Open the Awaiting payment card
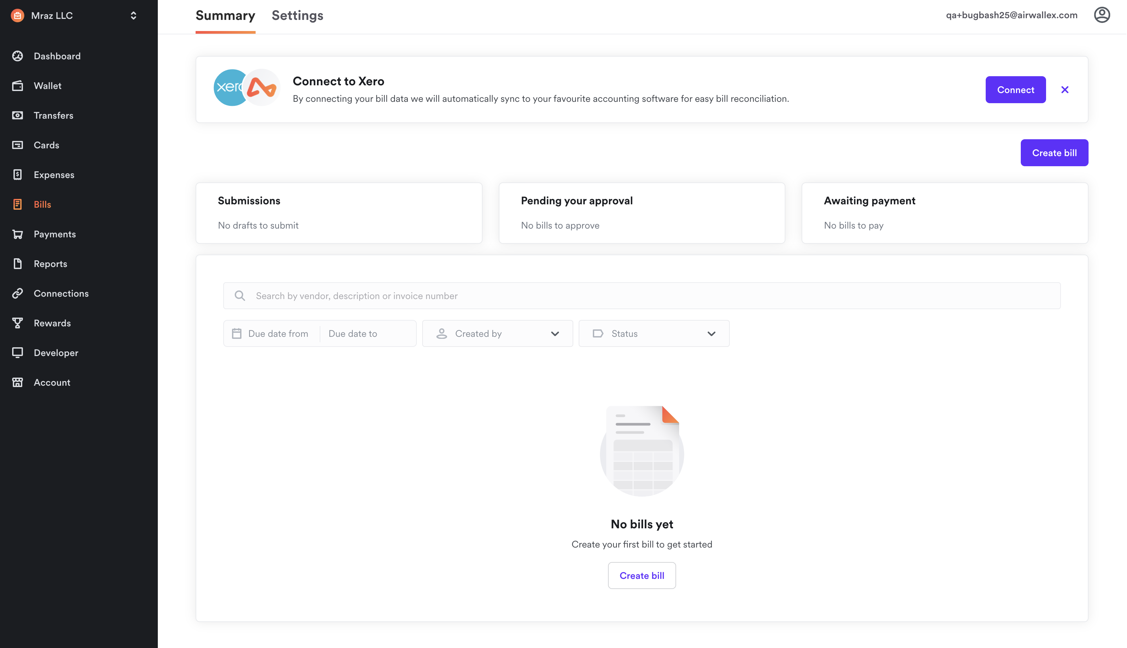 pos(945,213)
